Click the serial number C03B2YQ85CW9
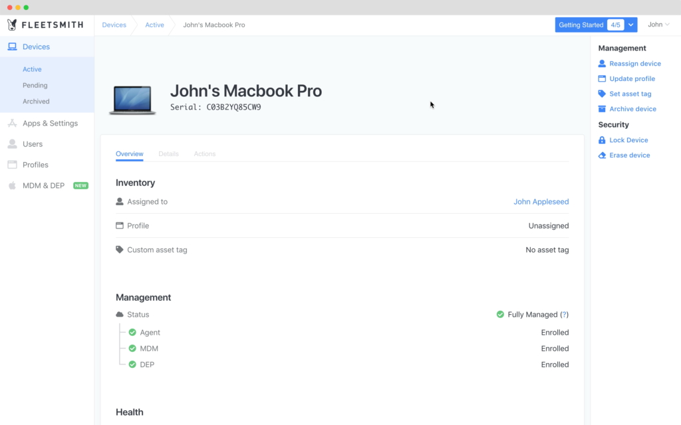681x425 pixels. pyautogui.click(x=233, y=107)
